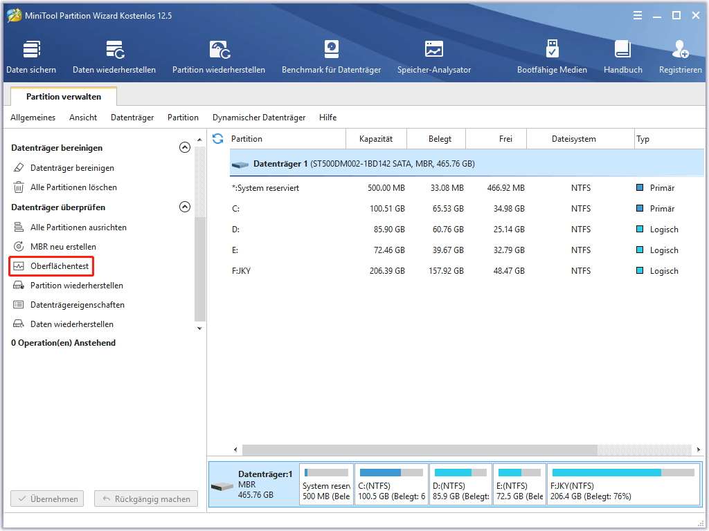This screenshot has height=531, width=709.
Task: Open Datenträgereigenschaften link
Action: (78, 305)
